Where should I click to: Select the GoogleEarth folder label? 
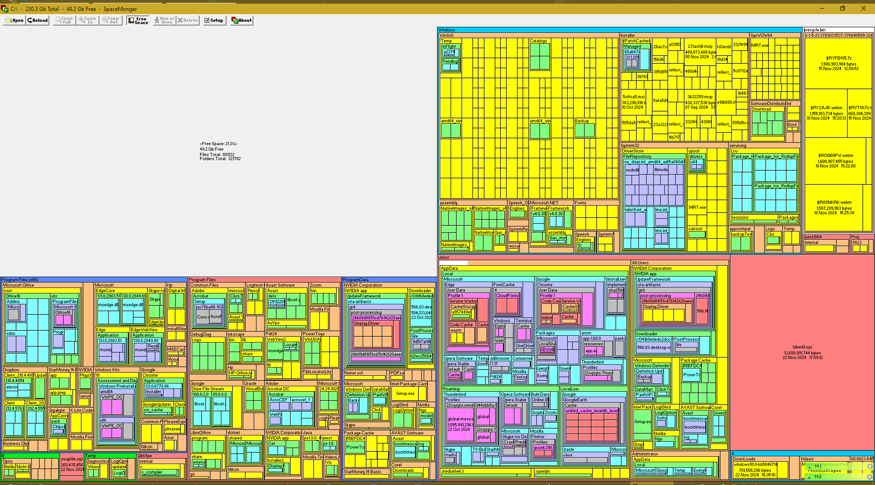tap(575, 400)
